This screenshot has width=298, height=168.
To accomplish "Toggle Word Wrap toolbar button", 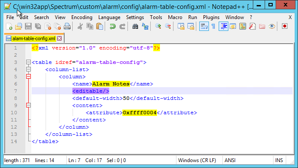I will [x=204, y=26].
